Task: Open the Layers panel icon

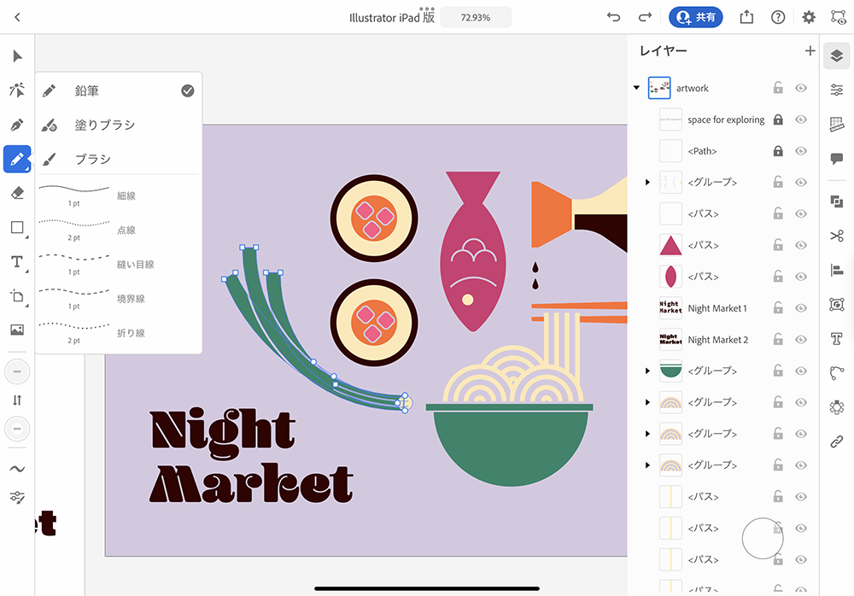Action: [837, 56]
